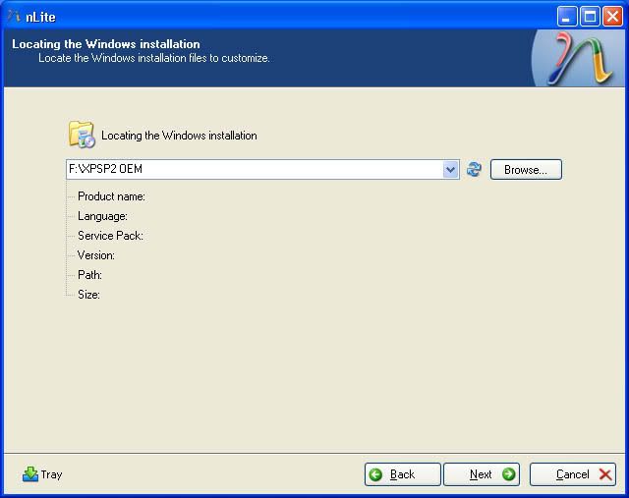The height and width of the screenshot is (498, 629).
Task: Click the nLite title bar icon
Action: click(x=14, y=16)
